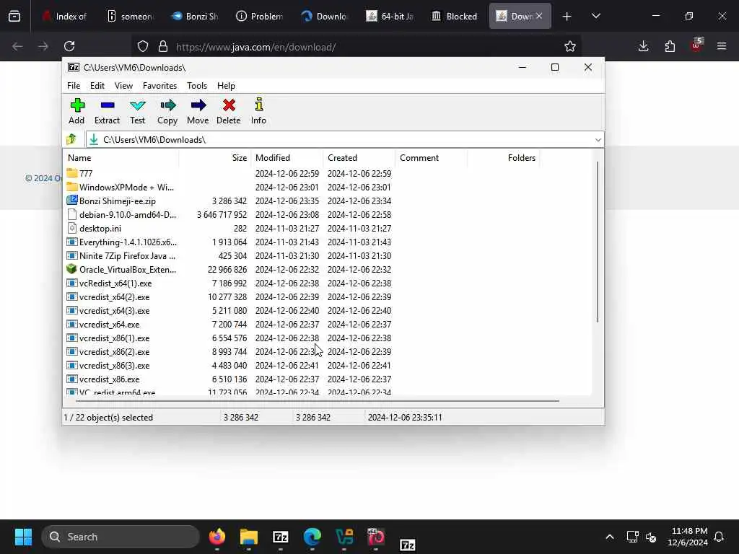The width and height of the screenshot is (739, 554).
Task: Select the 777 folder icon
Action: [x=71, y=173]
